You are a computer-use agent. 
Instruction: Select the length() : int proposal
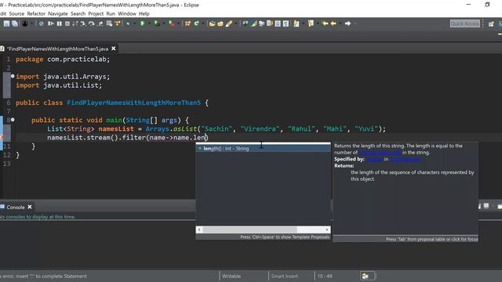click(x=264, y=148)
